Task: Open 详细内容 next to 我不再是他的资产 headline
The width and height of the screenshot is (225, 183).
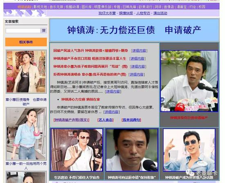Action: click(137, 74)
